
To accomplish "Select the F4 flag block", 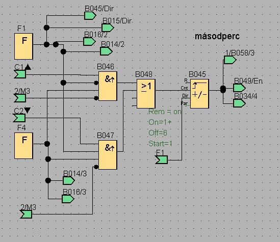I will 23,146.
